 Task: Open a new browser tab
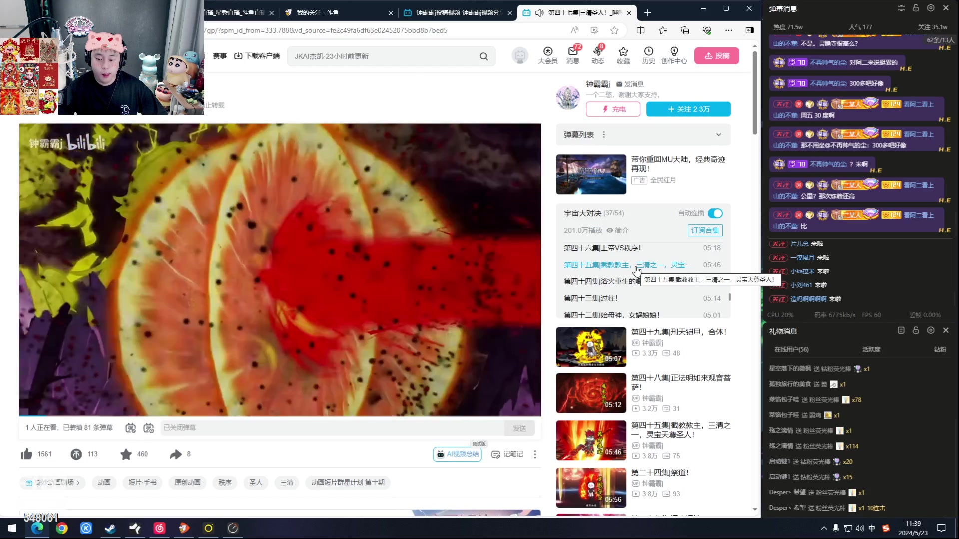[x=647, y=13]
